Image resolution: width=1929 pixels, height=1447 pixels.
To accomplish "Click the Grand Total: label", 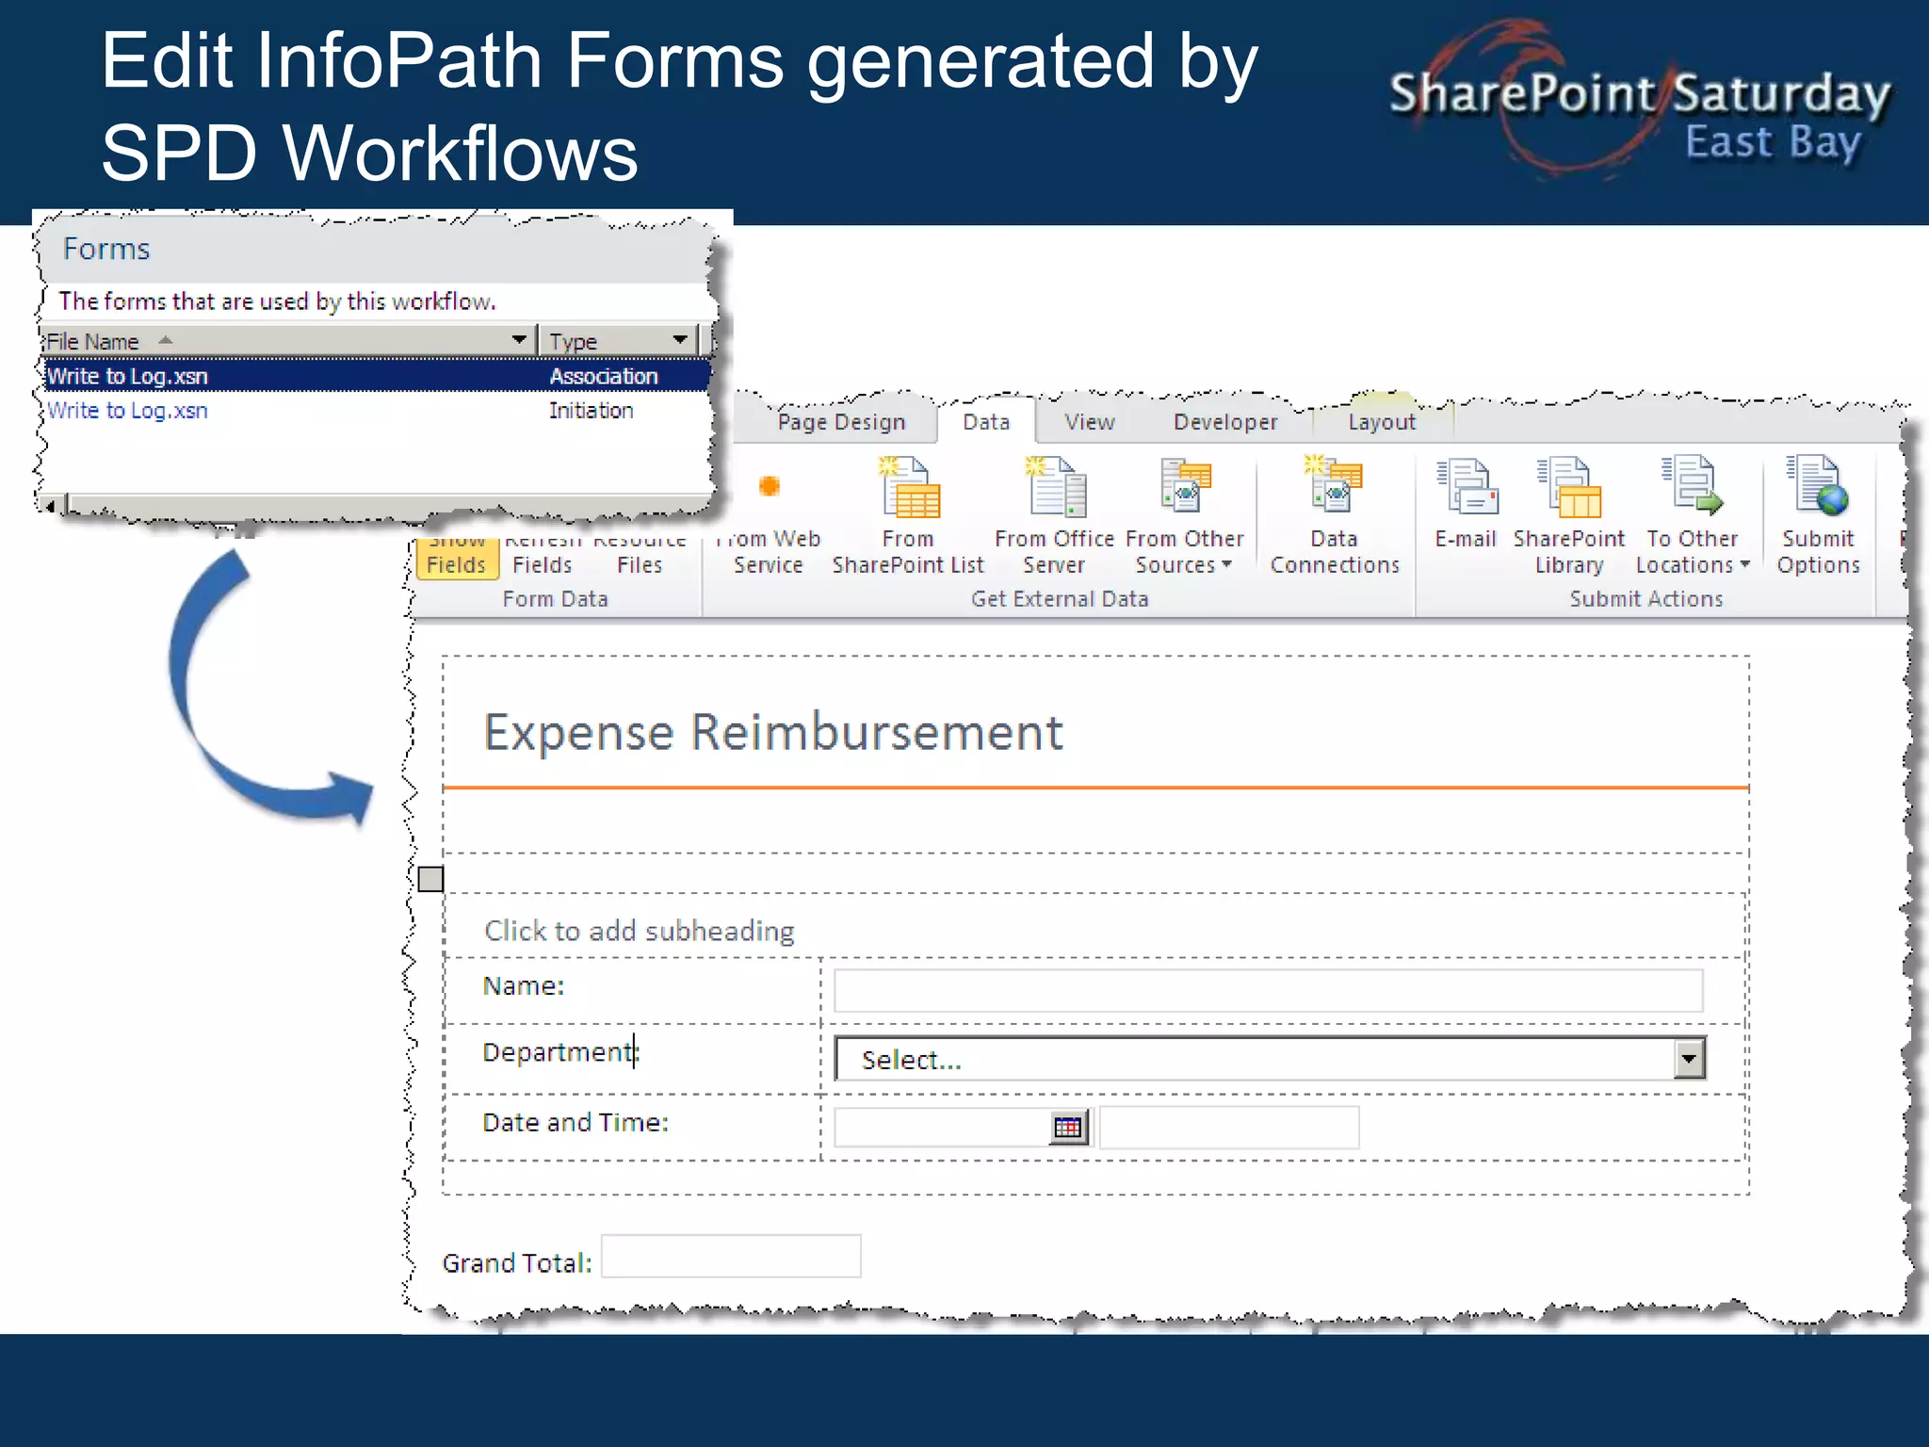I will (x=517, y=1262).
